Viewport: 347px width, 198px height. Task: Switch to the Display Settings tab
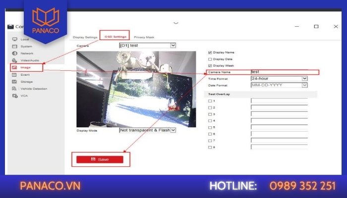(x=85, y=37)
